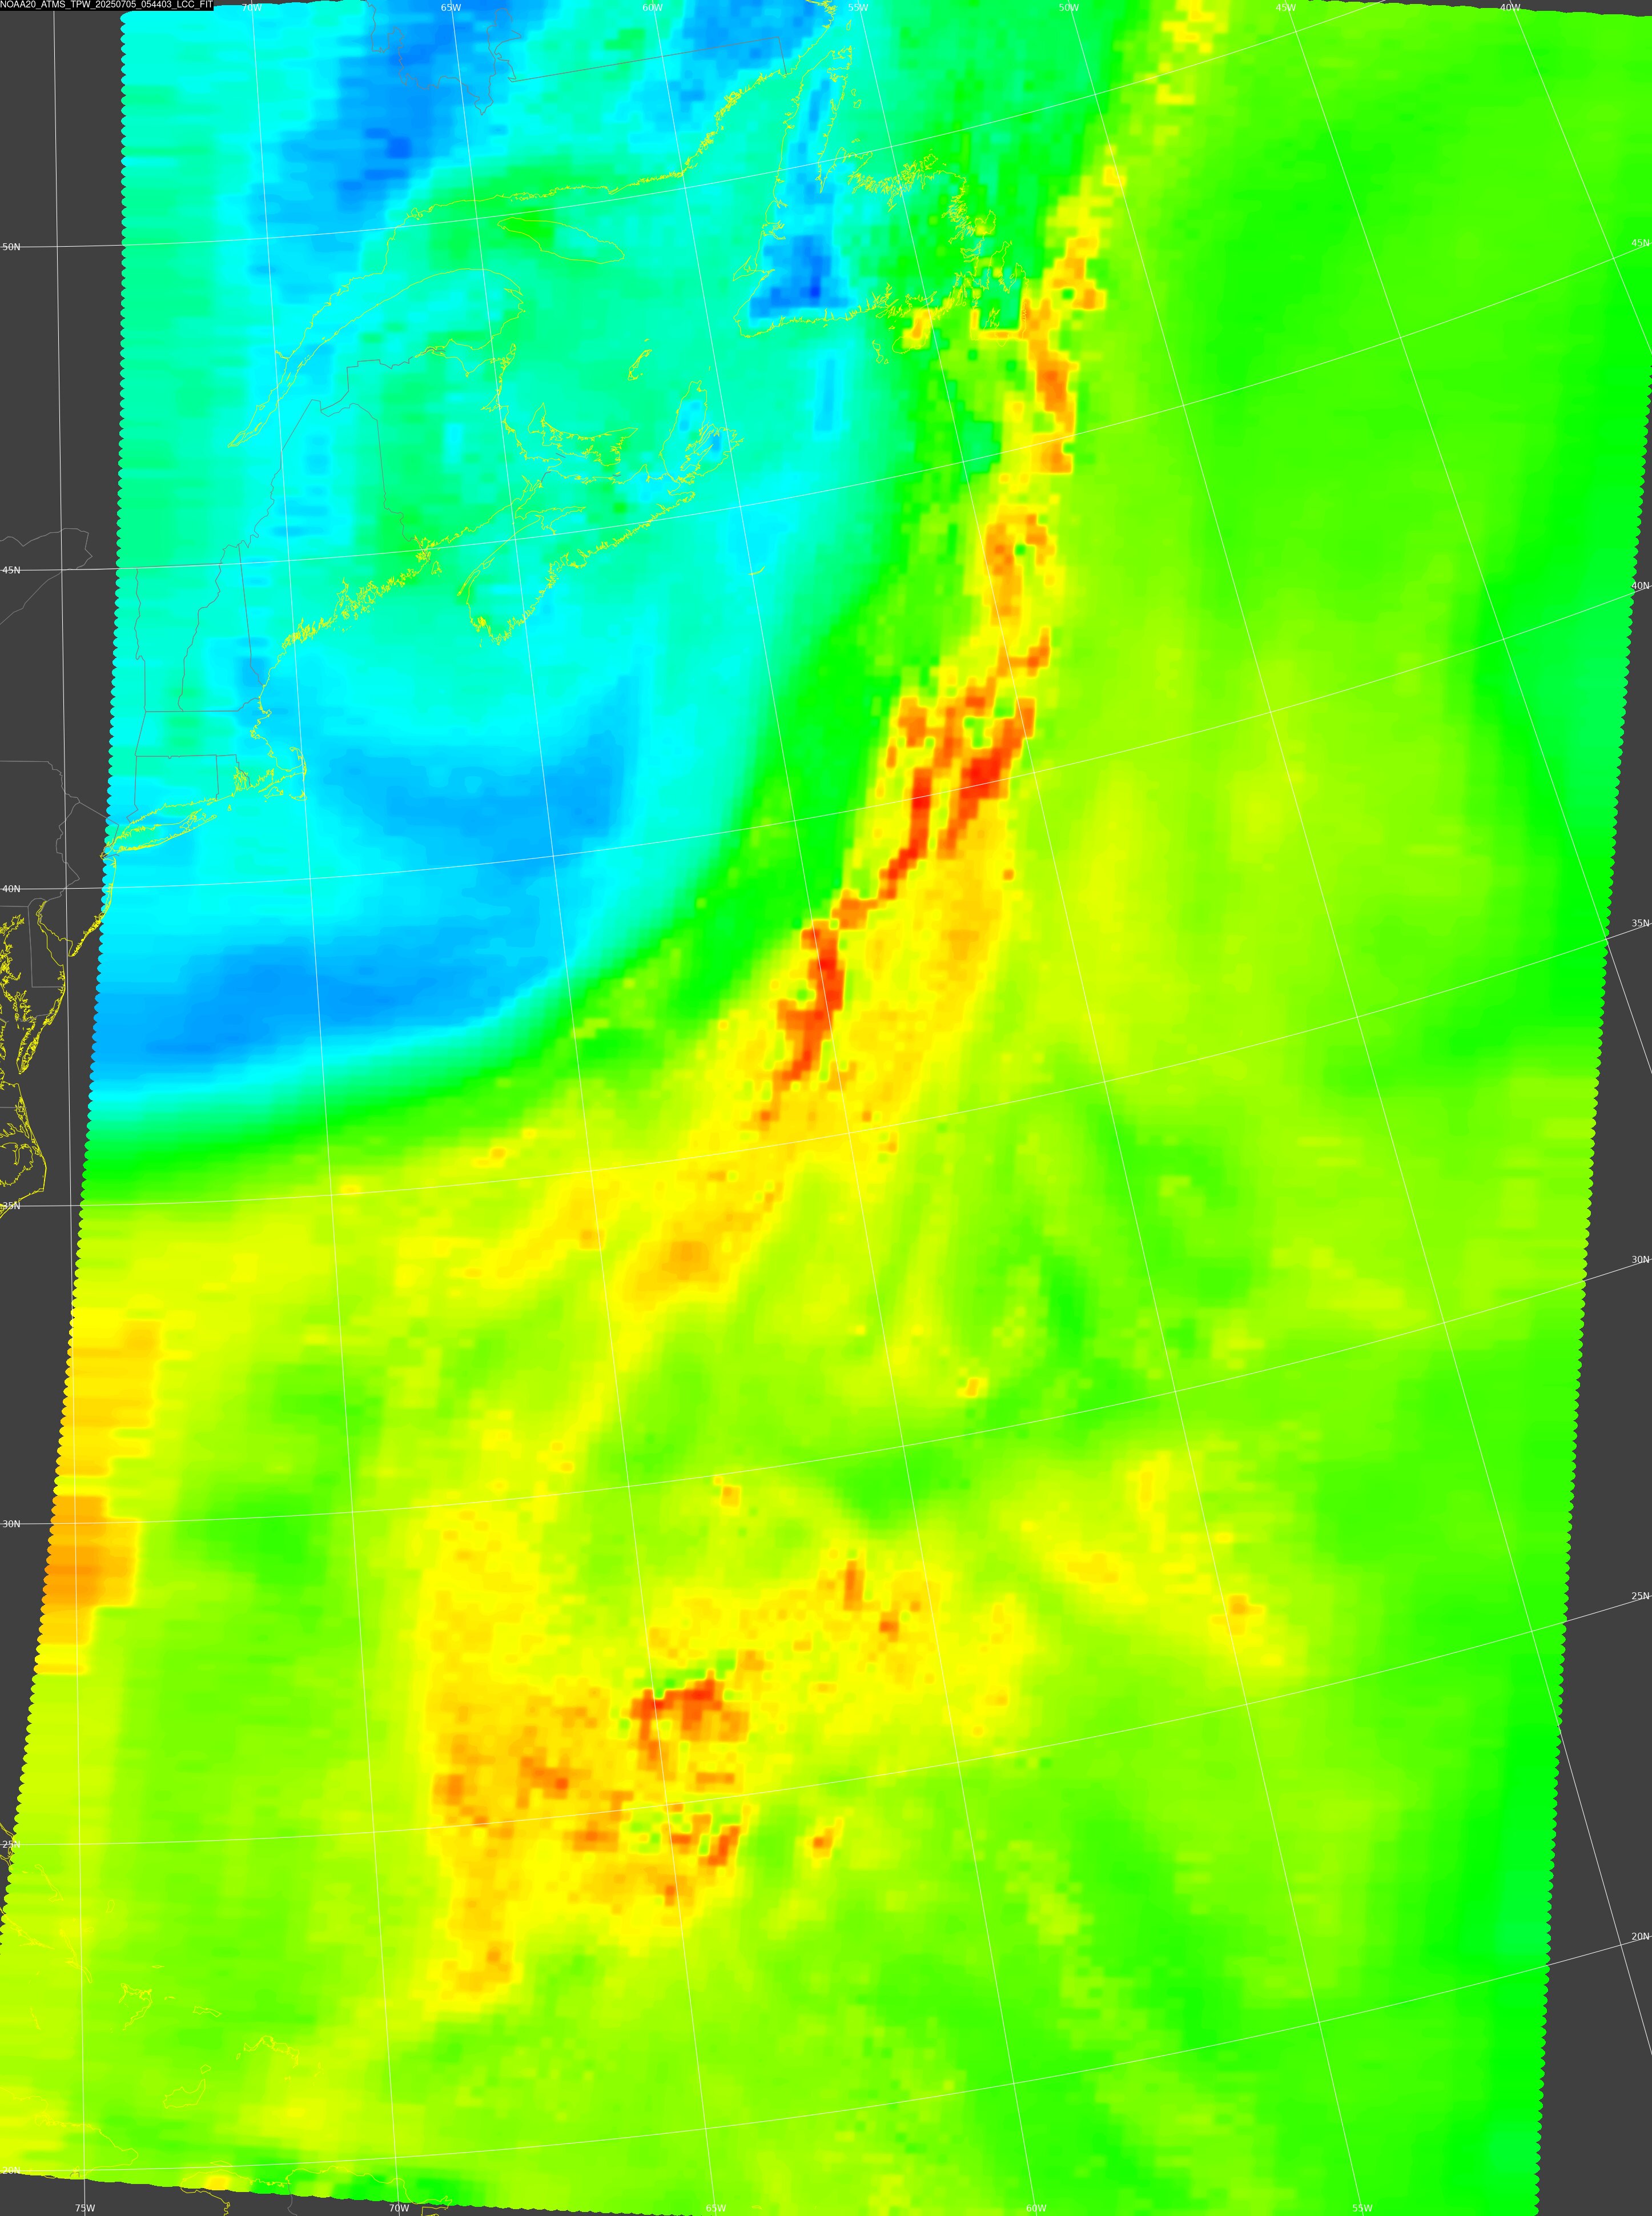Click the 45W longitude label

pyautogui.click(x=1285, y=8)
